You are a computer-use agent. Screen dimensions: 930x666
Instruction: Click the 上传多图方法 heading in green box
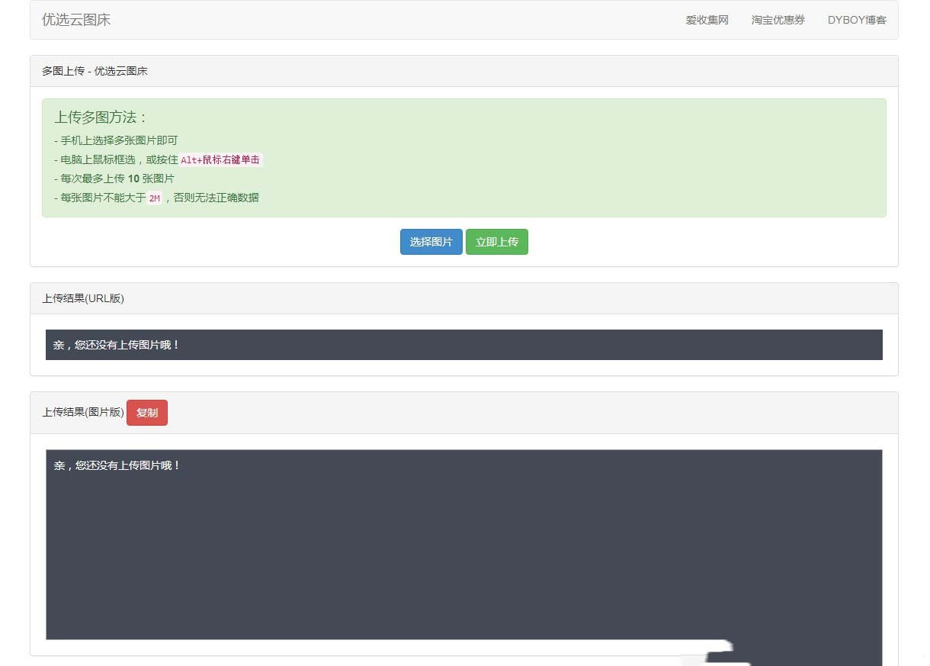click(x=101, y=117)
